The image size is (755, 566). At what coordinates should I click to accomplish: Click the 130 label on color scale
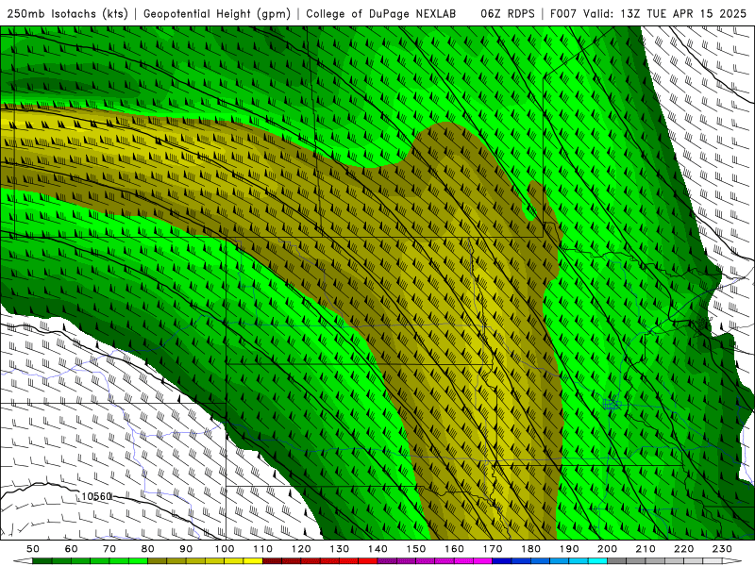(x=340, y=549)
